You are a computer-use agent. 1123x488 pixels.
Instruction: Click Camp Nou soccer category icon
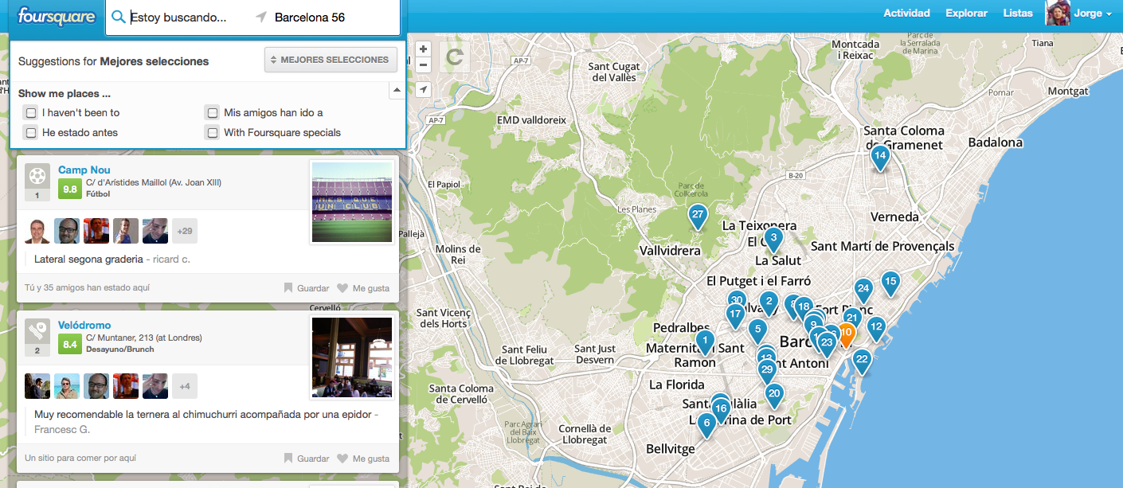coord(37,175)
